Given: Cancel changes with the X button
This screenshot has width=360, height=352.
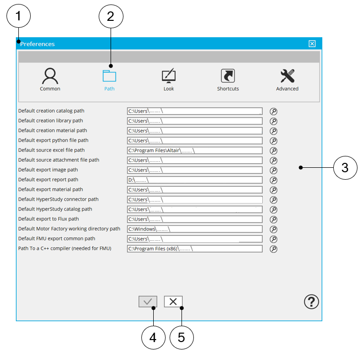Looking at the screenshot, I should (173, 301).
